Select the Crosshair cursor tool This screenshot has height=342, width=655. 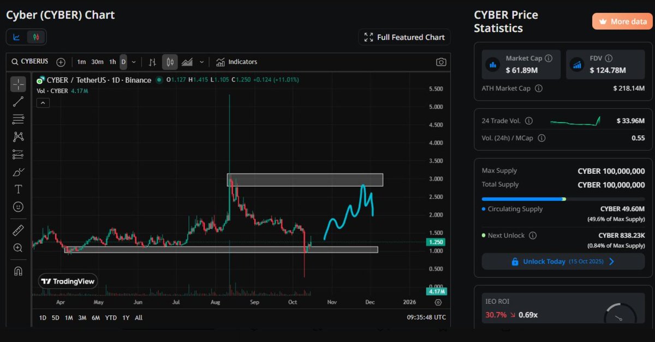pyautogui.click(x=18, y=84)
